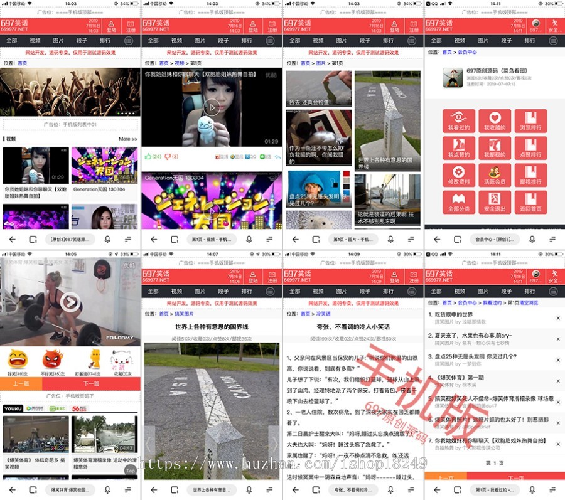Expand circular menu icon on border-line article screen
The image size is (565, 500).
pyautogui.click(x=270, y=291)
